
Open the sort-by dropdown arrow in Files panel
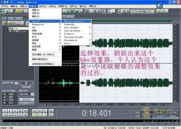pos(33,94)
